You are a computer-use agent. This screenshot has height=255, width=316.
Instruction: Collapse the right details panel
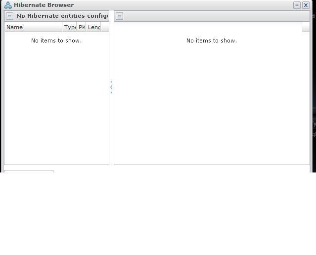pos(119,16)
